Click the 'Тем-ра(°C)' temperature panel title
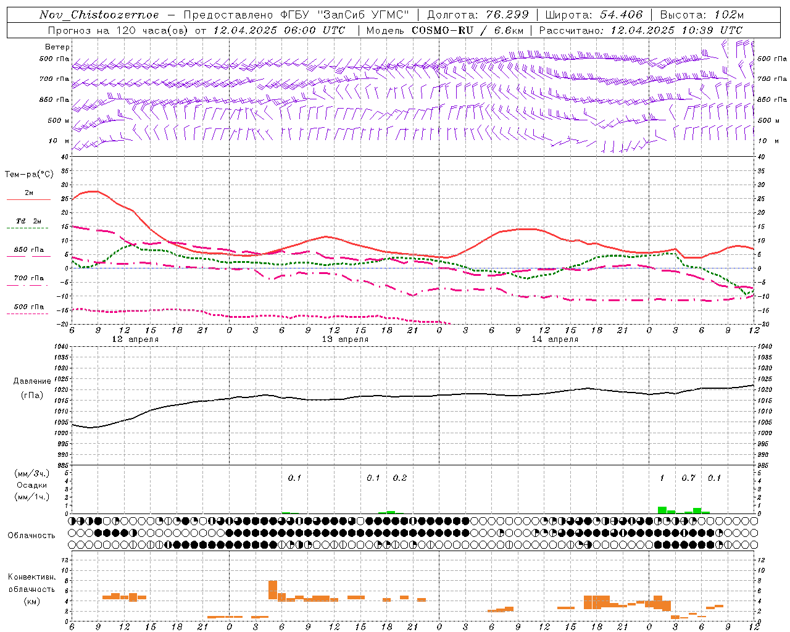The height and width of the screenshot is (632, 790). click(29, 175)
